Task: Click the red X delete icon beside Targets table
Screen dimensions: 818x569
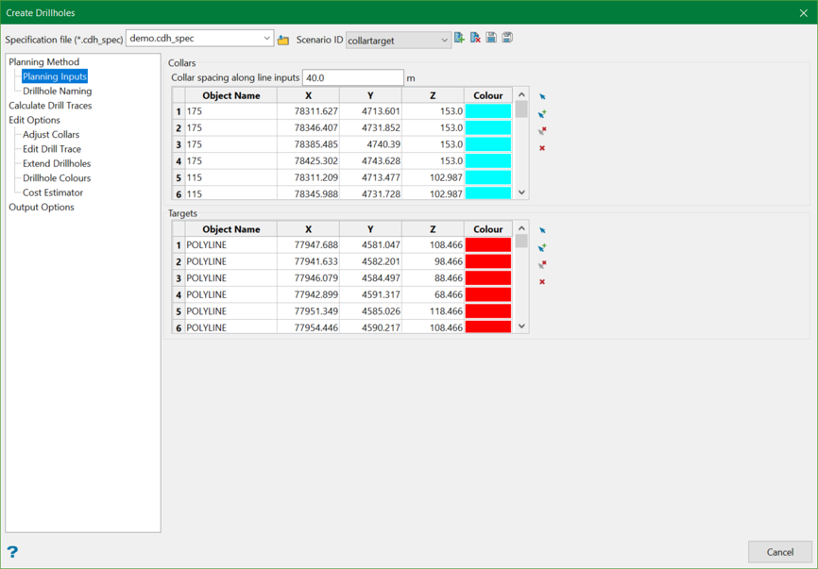Action: click(542, 282)
